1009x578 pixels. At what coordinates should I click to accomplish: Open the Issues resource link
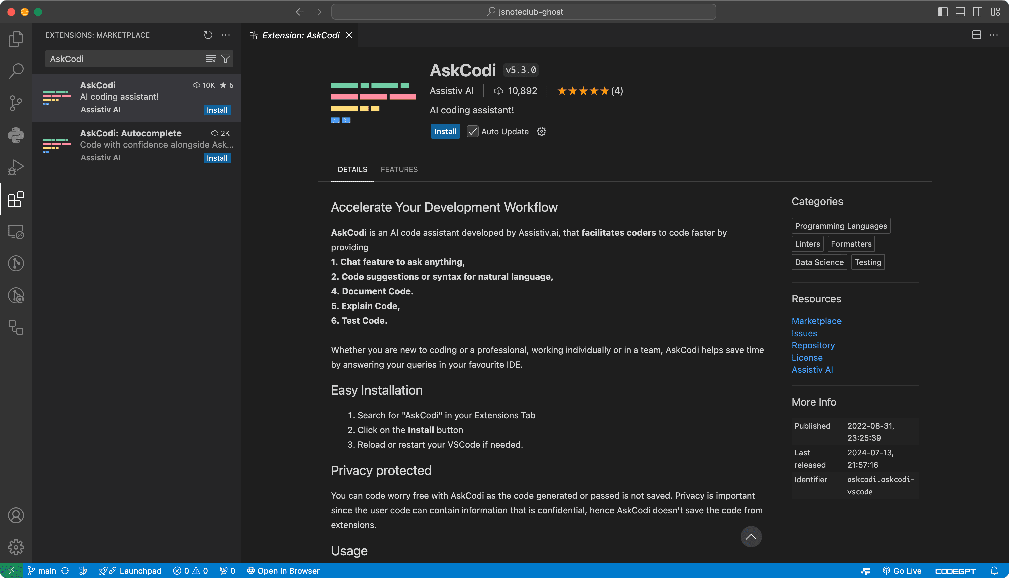804,333
